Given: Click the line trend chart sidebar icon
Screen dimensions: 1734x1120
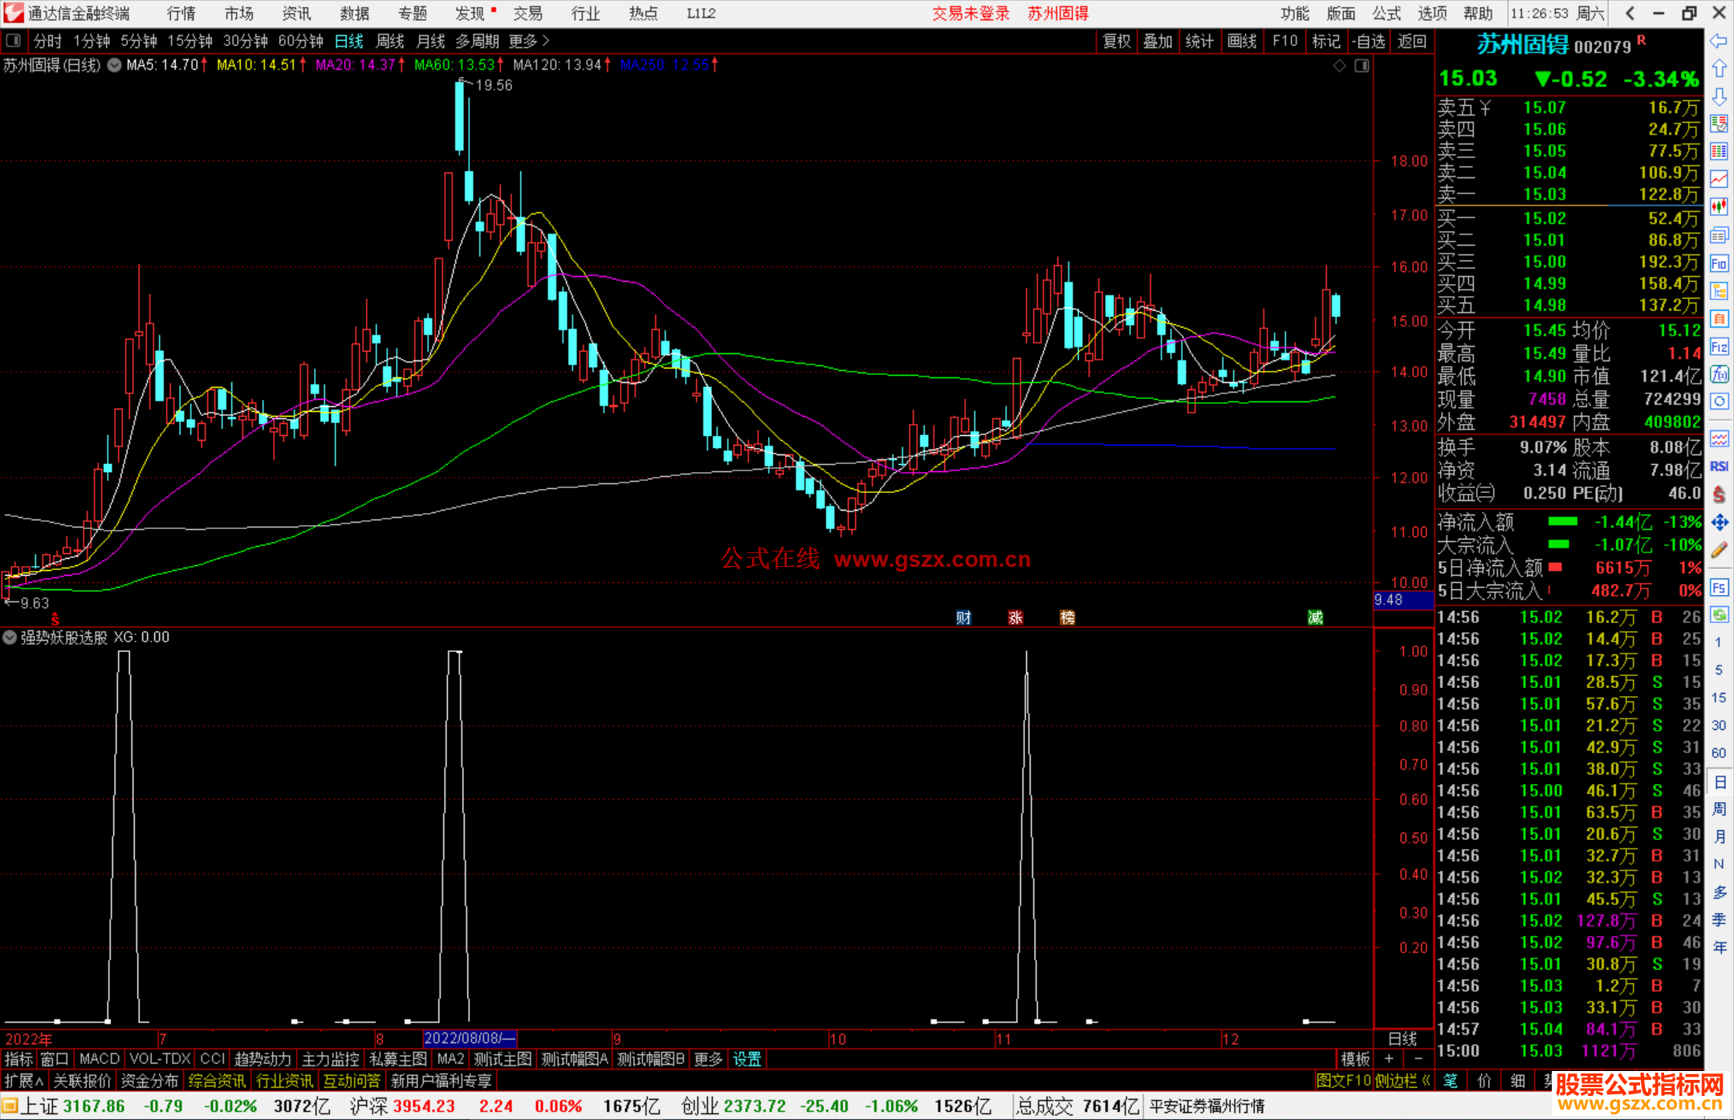Looking at the screenshot, I should click(x=1719, y=179).
